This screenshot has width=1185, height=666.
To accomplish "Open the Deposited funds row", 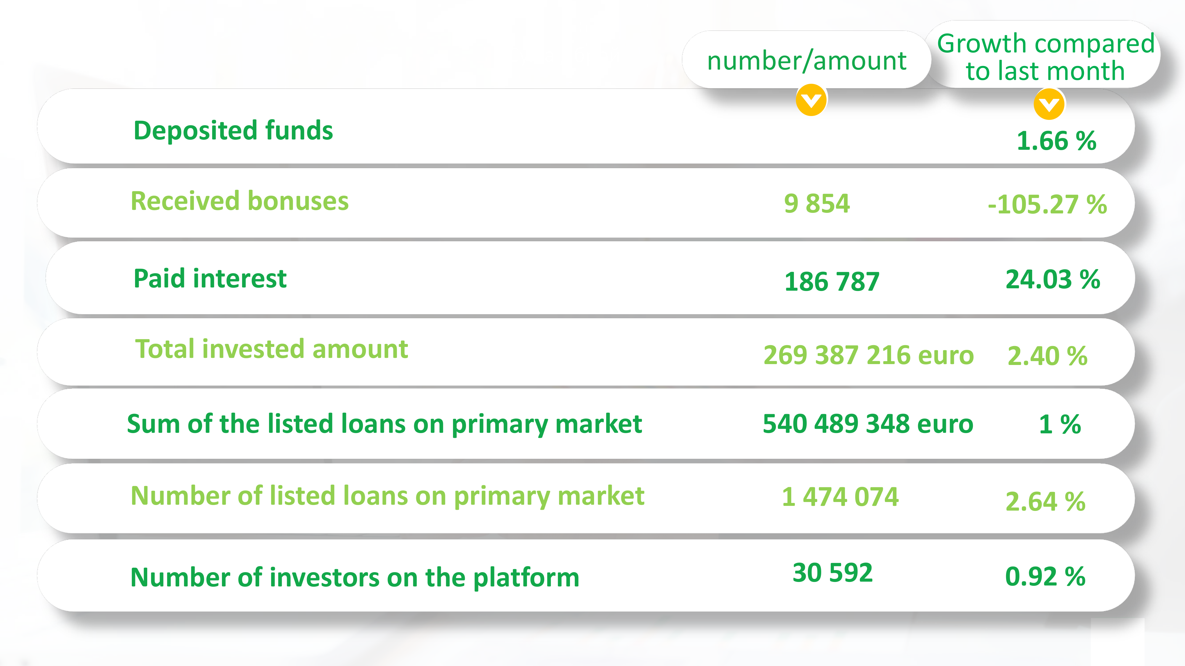I will 586,126.
